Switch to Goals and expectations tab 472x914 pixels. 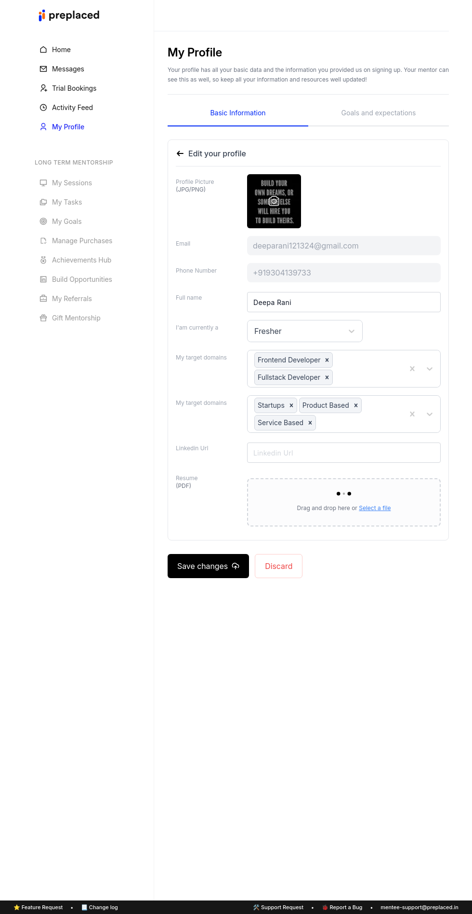[x=378, y=113]
